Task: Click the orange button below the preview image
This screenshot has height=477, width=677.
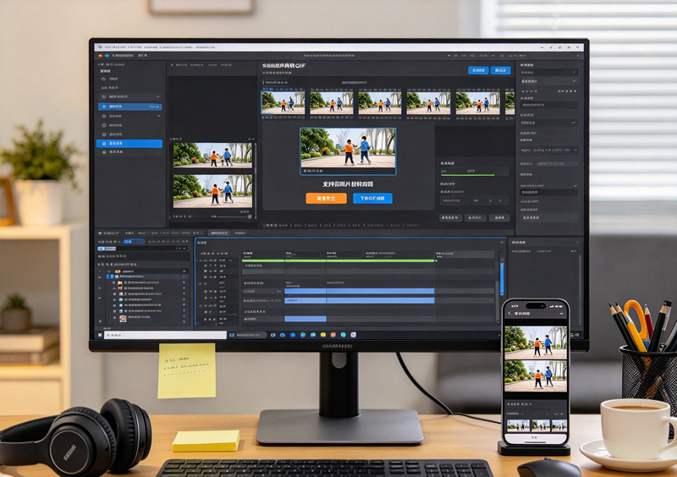Action: (326, 198)
